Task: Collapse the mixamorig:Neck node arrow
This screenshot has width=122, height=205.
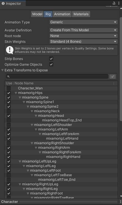Action: point(32,111)
